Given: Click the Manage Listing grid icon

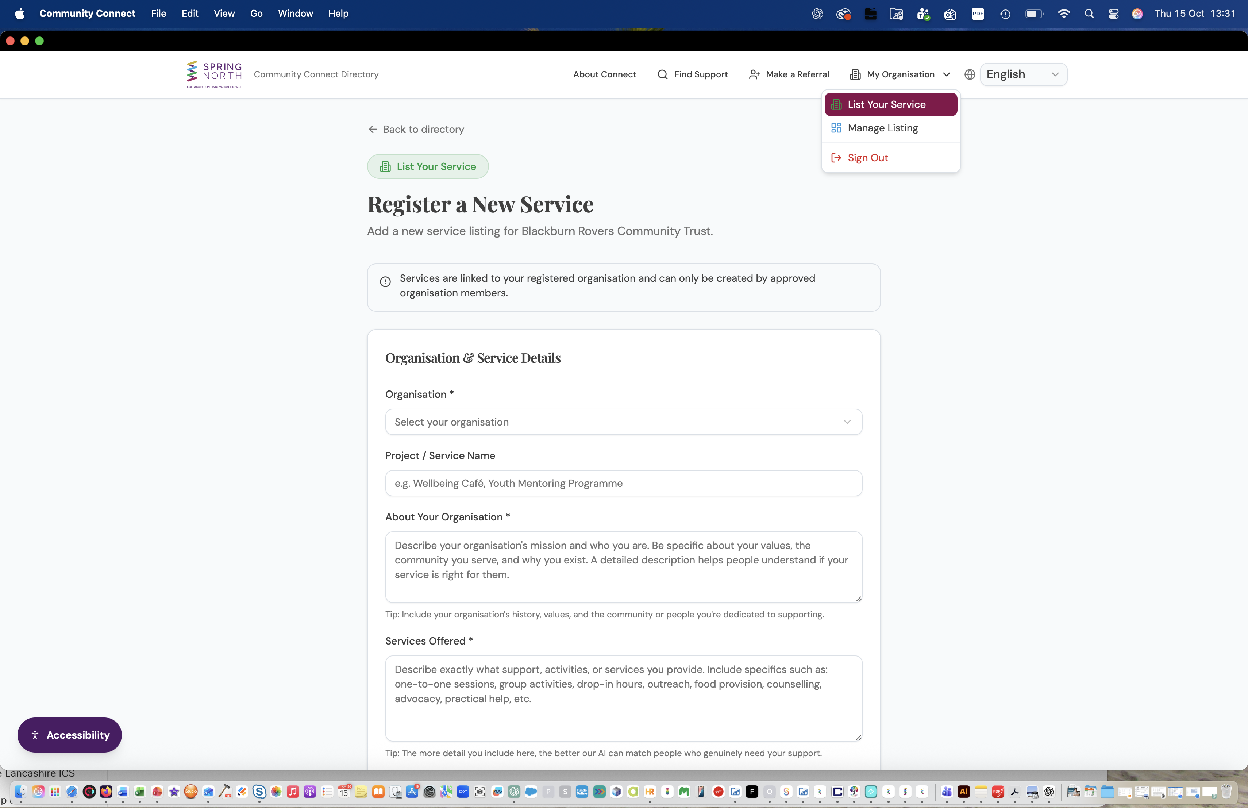Looking at the screenshot, I should pos(836,128).
